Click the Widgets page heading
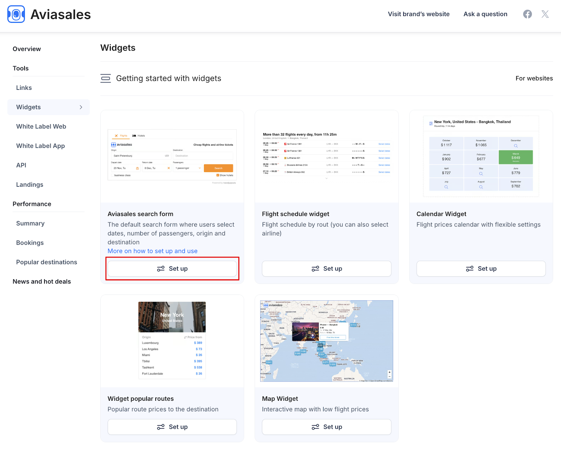This screenshot has height=451, width=561. (x=118, y=48)
